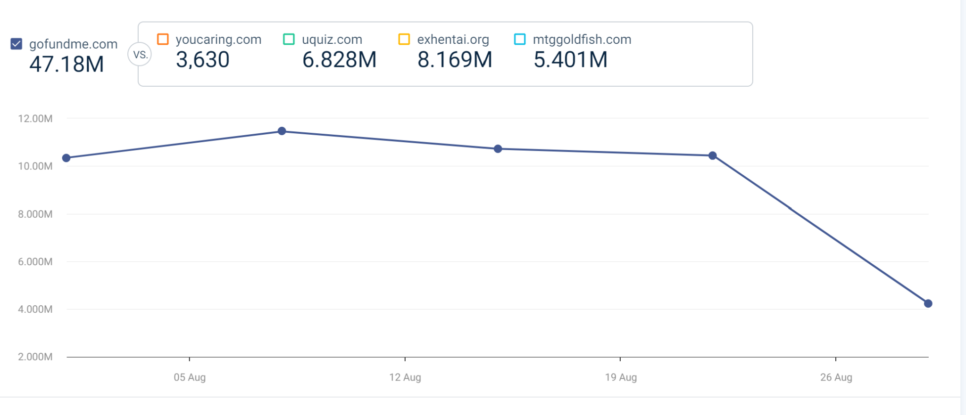Click the data point after 19 Aug
This screenshot has height=415, width=966.
(x=713, y=155)
